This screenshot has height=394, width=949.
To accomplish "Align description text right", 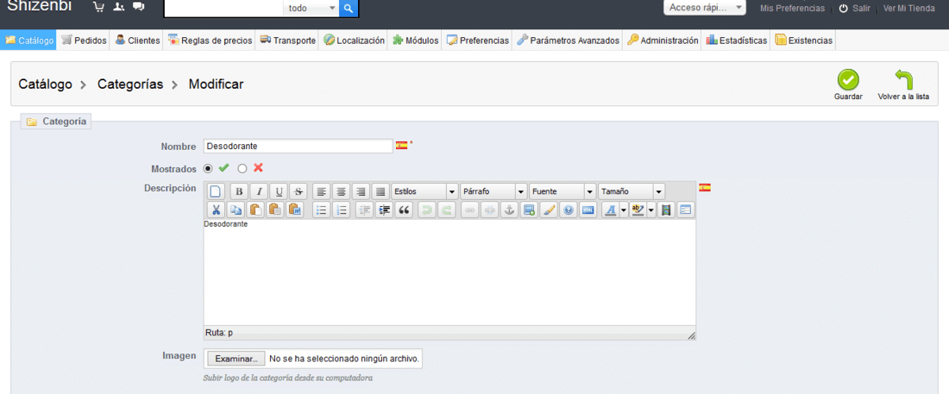I will [361, 191].
